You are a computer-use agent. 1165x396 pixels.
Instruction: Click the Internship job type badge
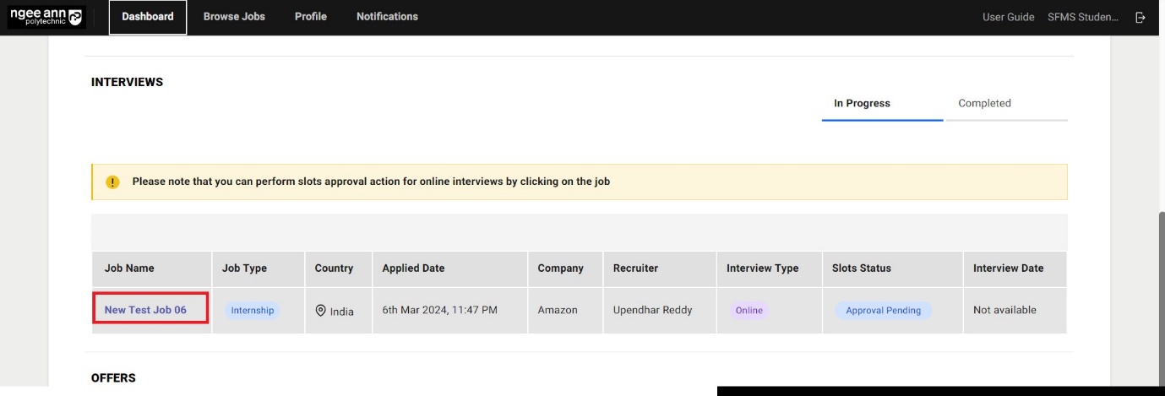click(253, 311)
